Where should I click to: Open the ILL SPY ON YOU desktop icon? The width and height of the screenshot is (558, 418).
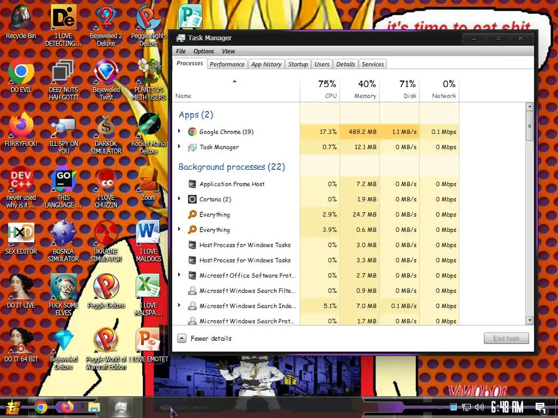(63, 134)
